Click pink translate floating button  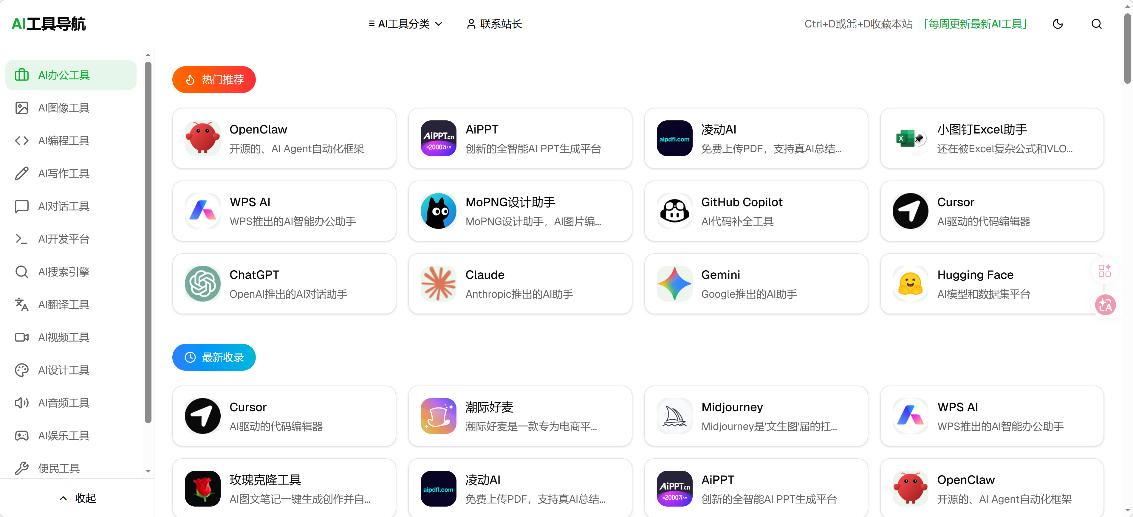click(x=1105, y=305)
